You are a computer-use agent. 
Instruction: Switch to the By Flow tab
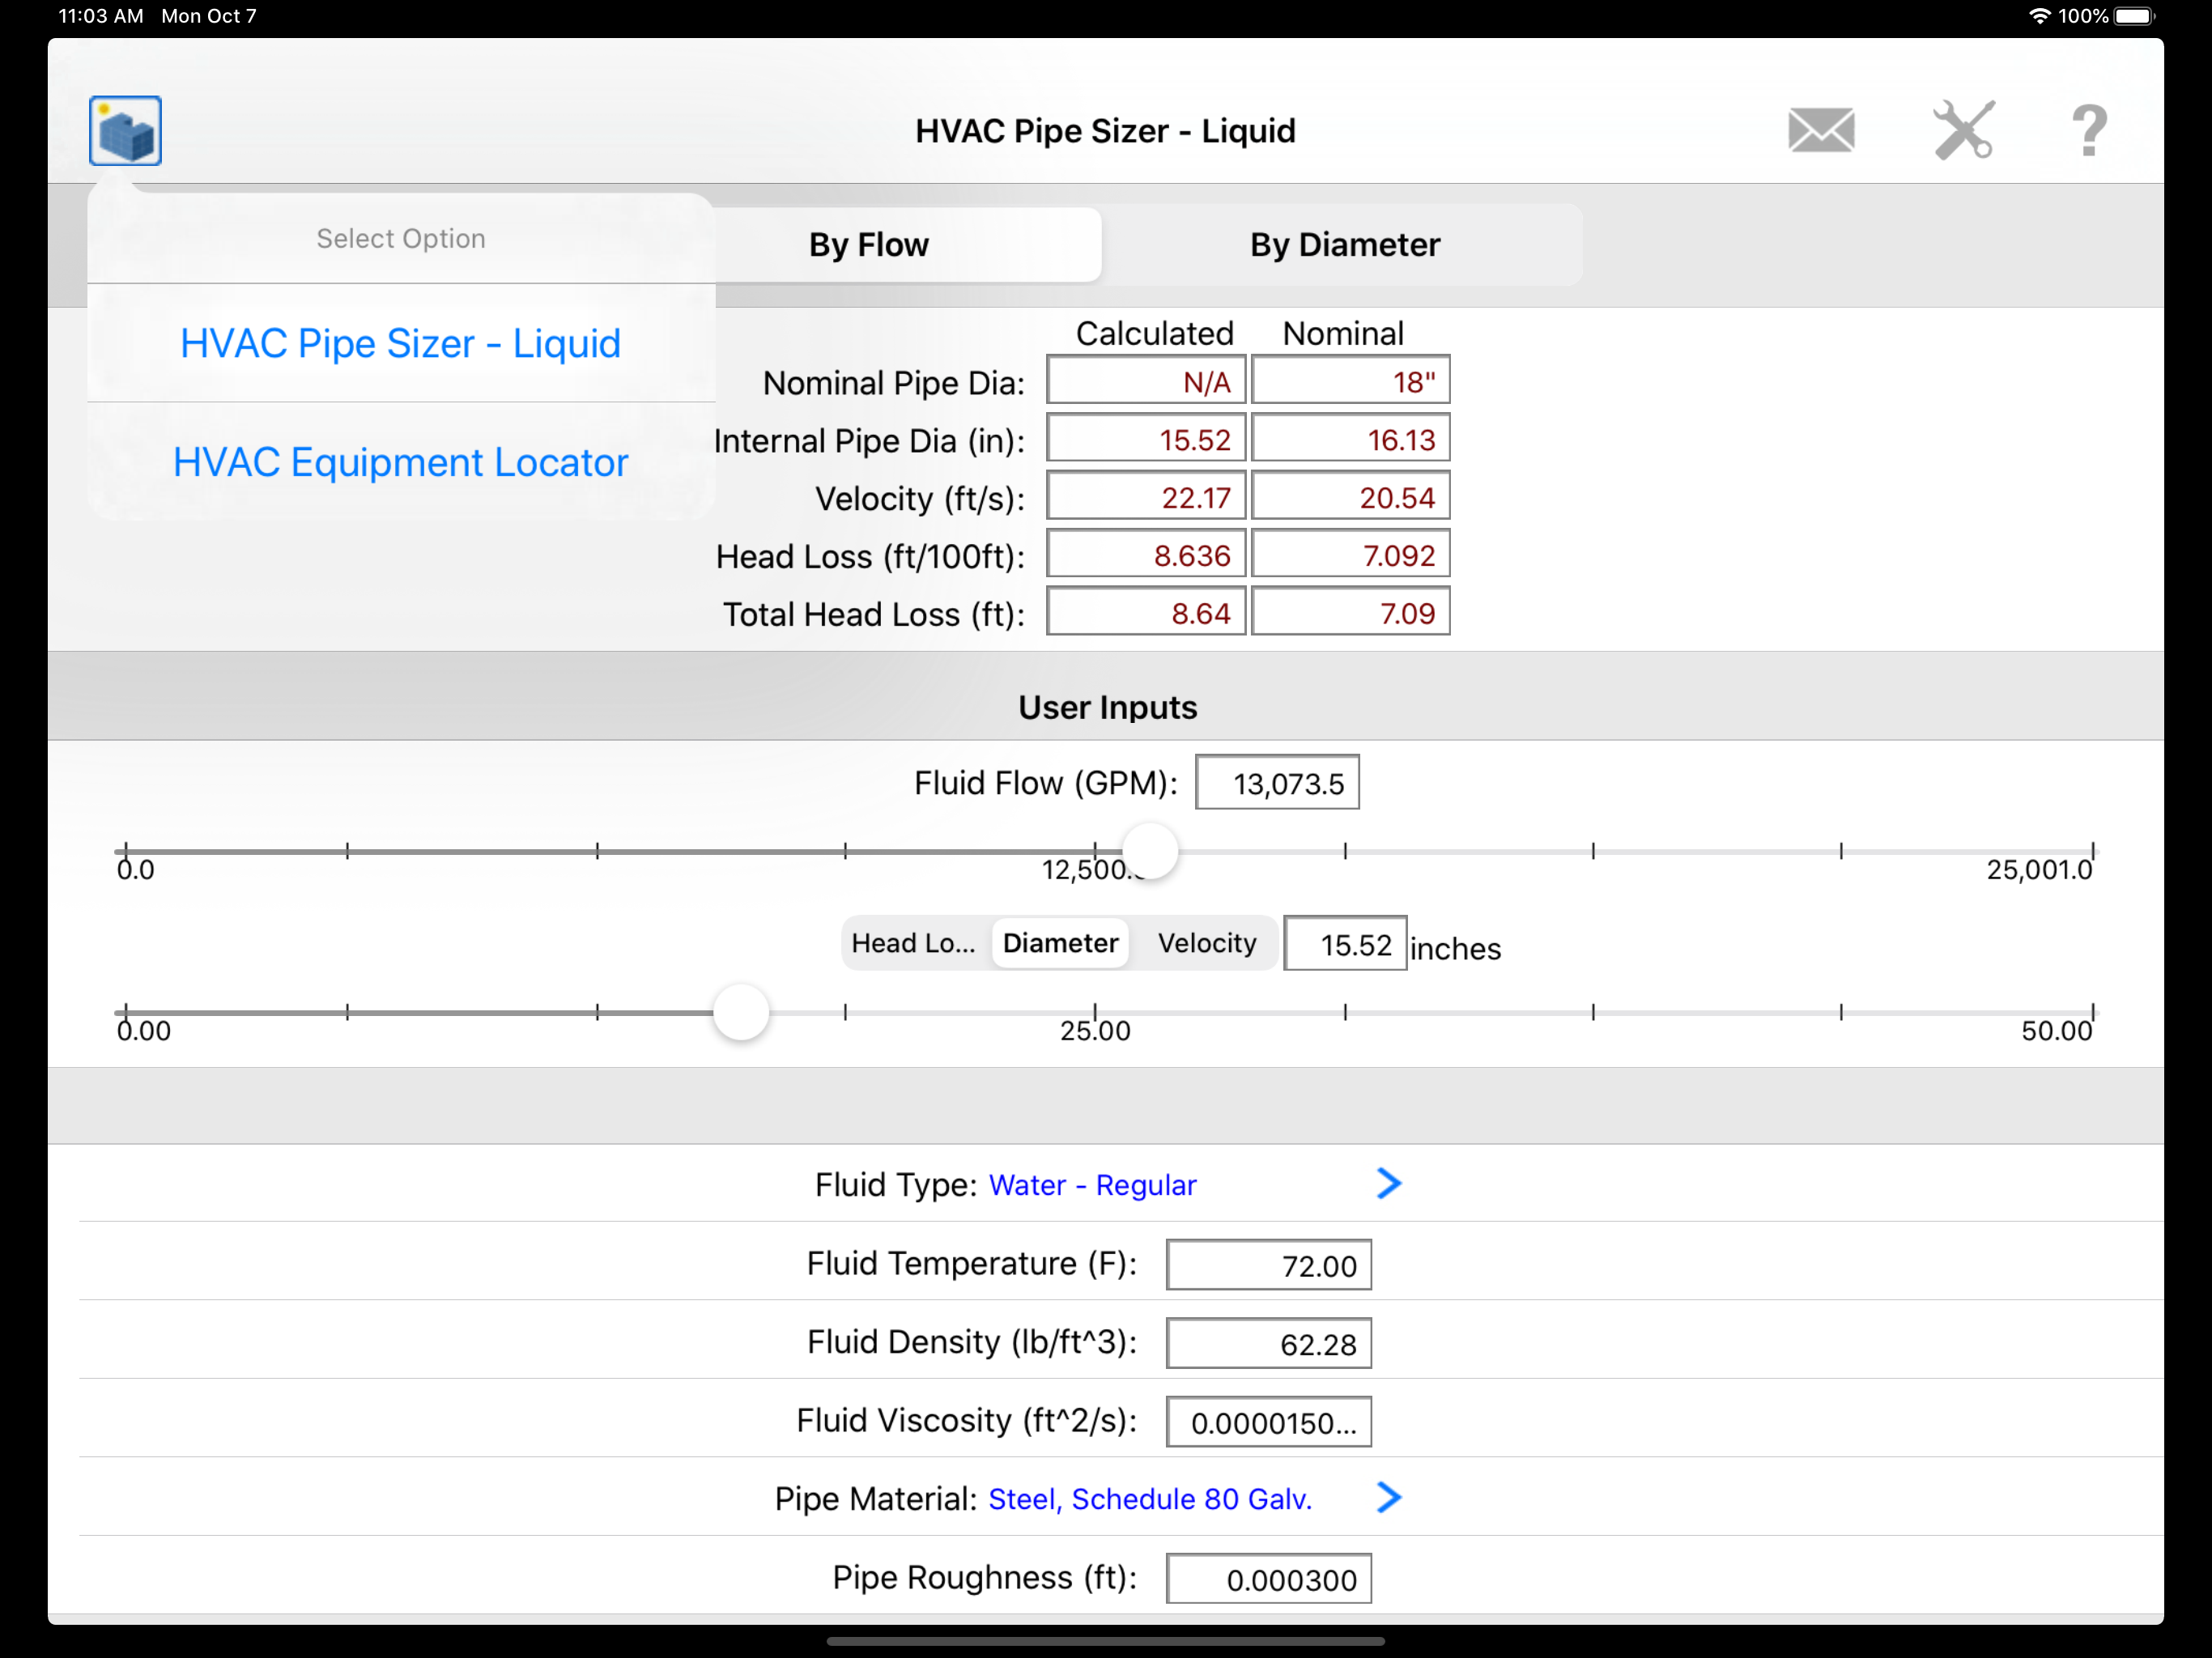click(x=868, y=245)
